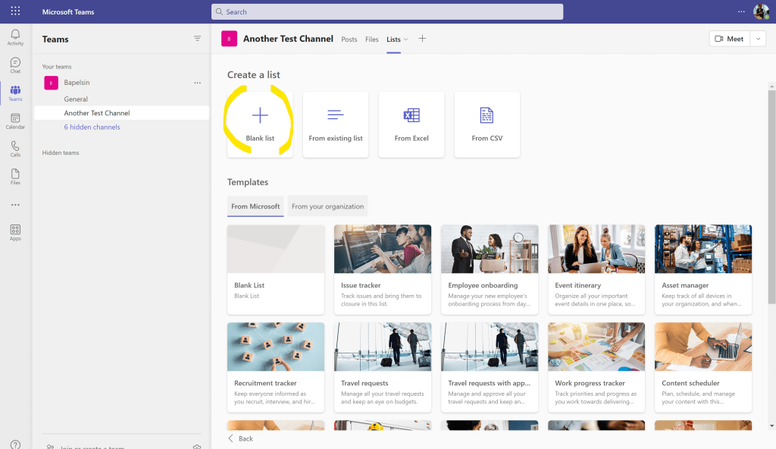
Task: Click the app launcher waffle icon
Action: [15, 11]
